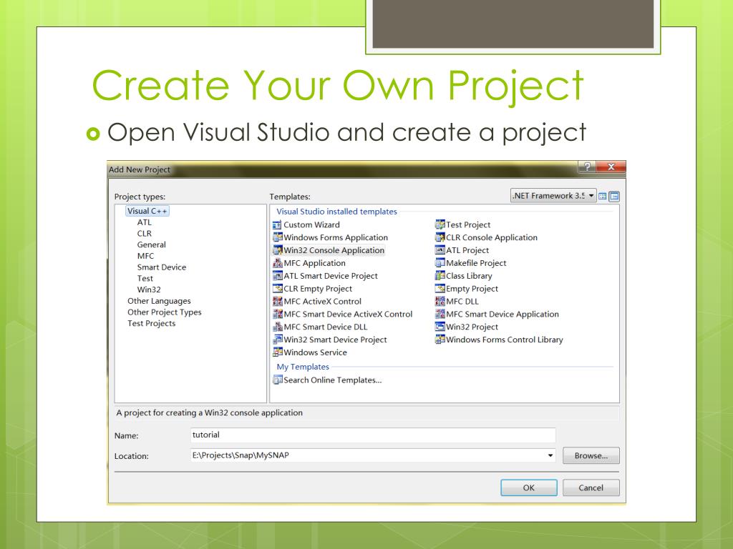The width and height of the screenshot is (733, 549).
Task: Select Other Languages in project types
Action: tap(159, 301)
